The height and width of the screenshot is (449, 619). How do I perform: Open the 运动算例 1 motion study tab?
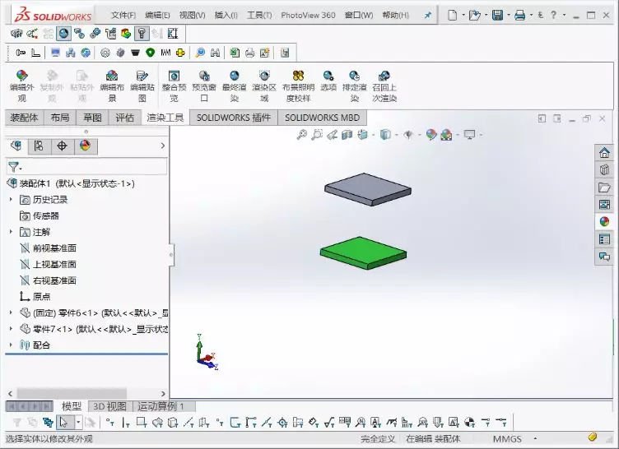(161, 406)
